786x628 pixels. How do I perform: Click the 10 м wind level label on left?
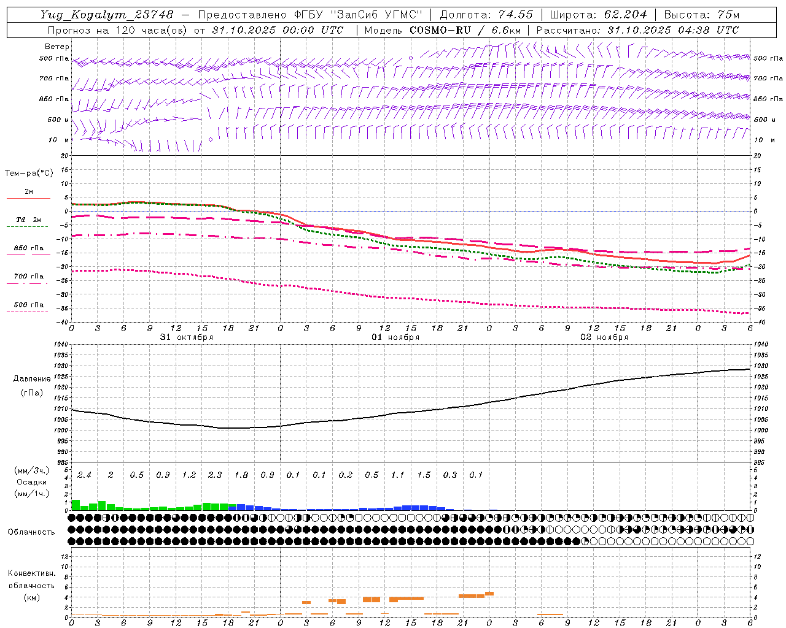(60, 140)
